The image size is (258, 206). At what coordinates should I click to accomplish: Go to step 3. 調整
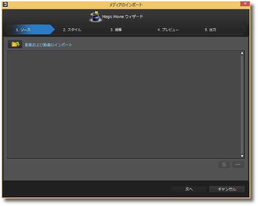click(x=116, y=30)
